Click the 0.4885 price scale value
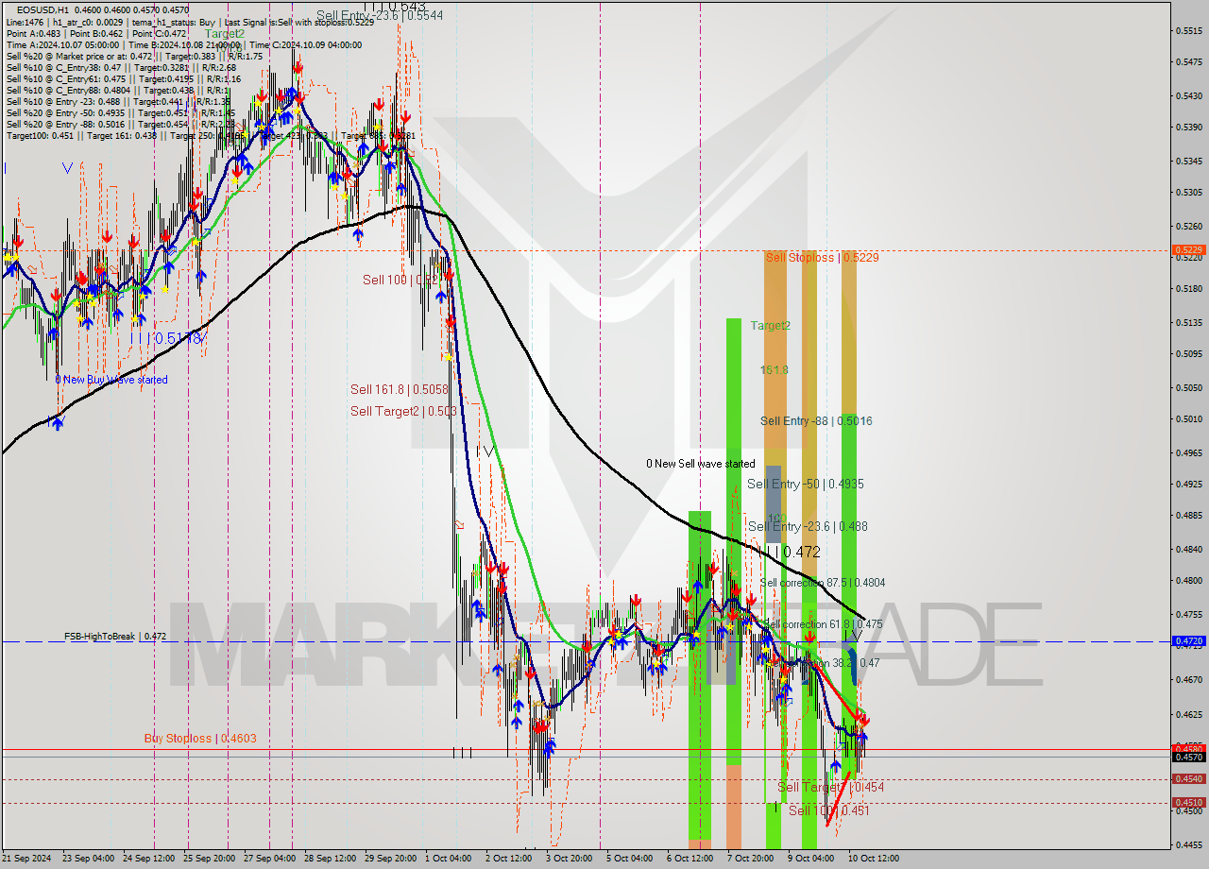 tap(1189, 516)
